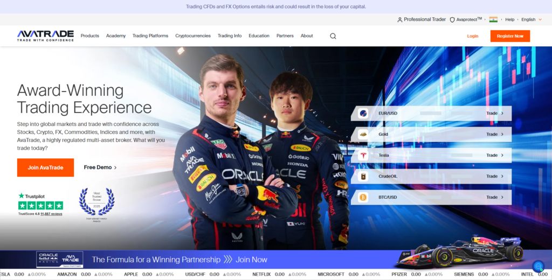
Task: Click the Red Bull Join Now banner
Action: pos(251,260)
